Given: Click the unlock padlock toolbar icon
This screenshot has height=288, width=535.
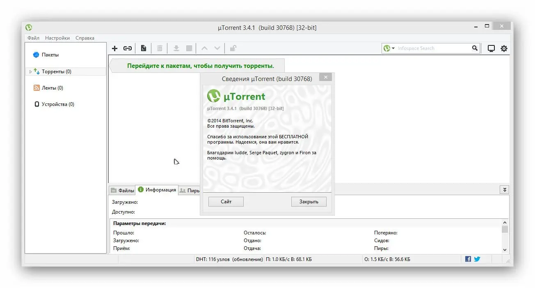Looking at the screenshot, I should [x=233, y=48].
